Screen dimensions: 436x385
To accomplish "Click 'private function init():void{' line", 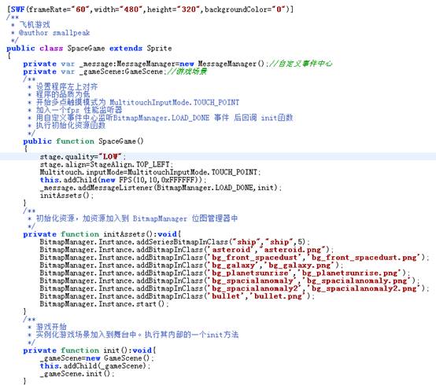I will (90, 350).
